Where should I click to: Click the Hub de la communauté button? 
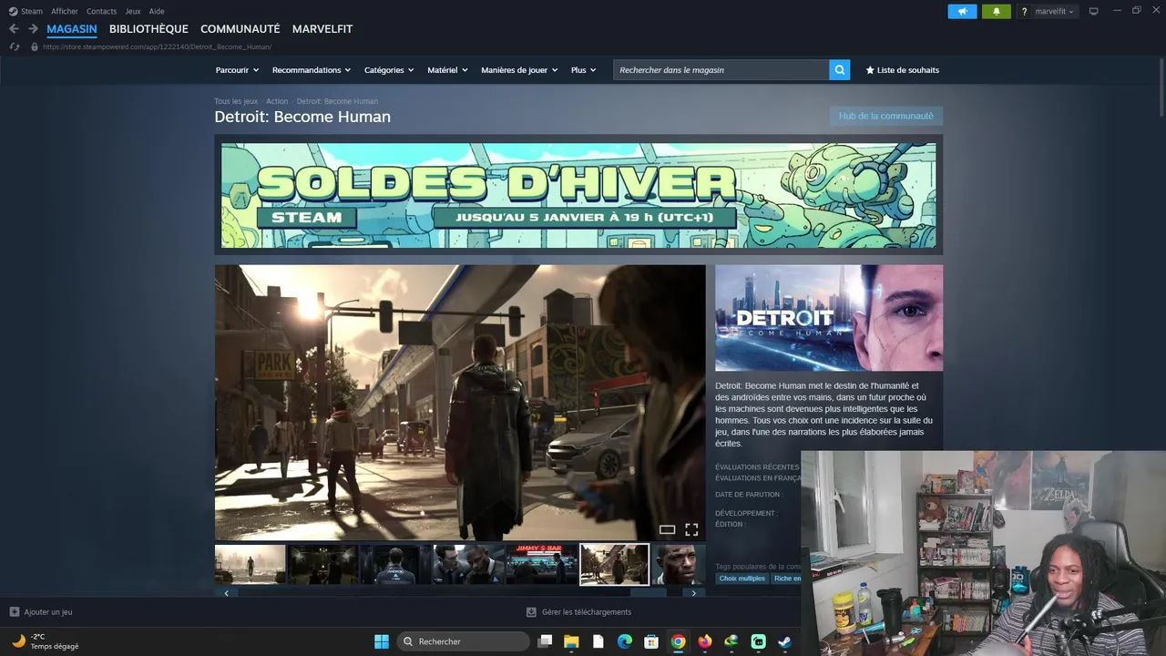[886, 116]
